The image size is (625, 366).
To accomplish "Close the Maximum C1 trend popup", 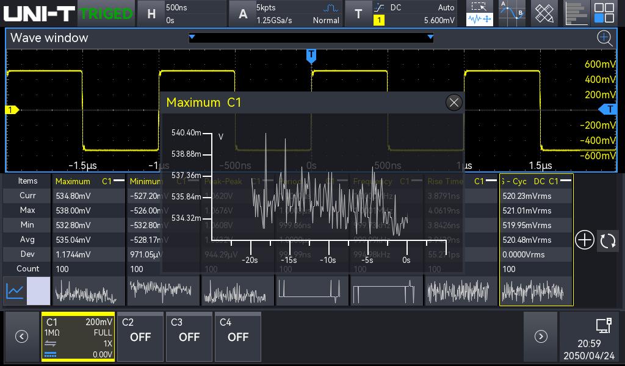I will (453, 102).
